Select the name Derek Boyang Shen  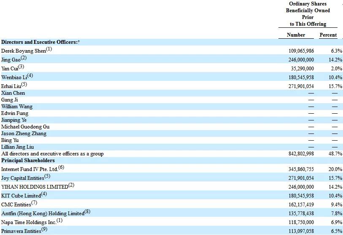(x=24, y=51)
